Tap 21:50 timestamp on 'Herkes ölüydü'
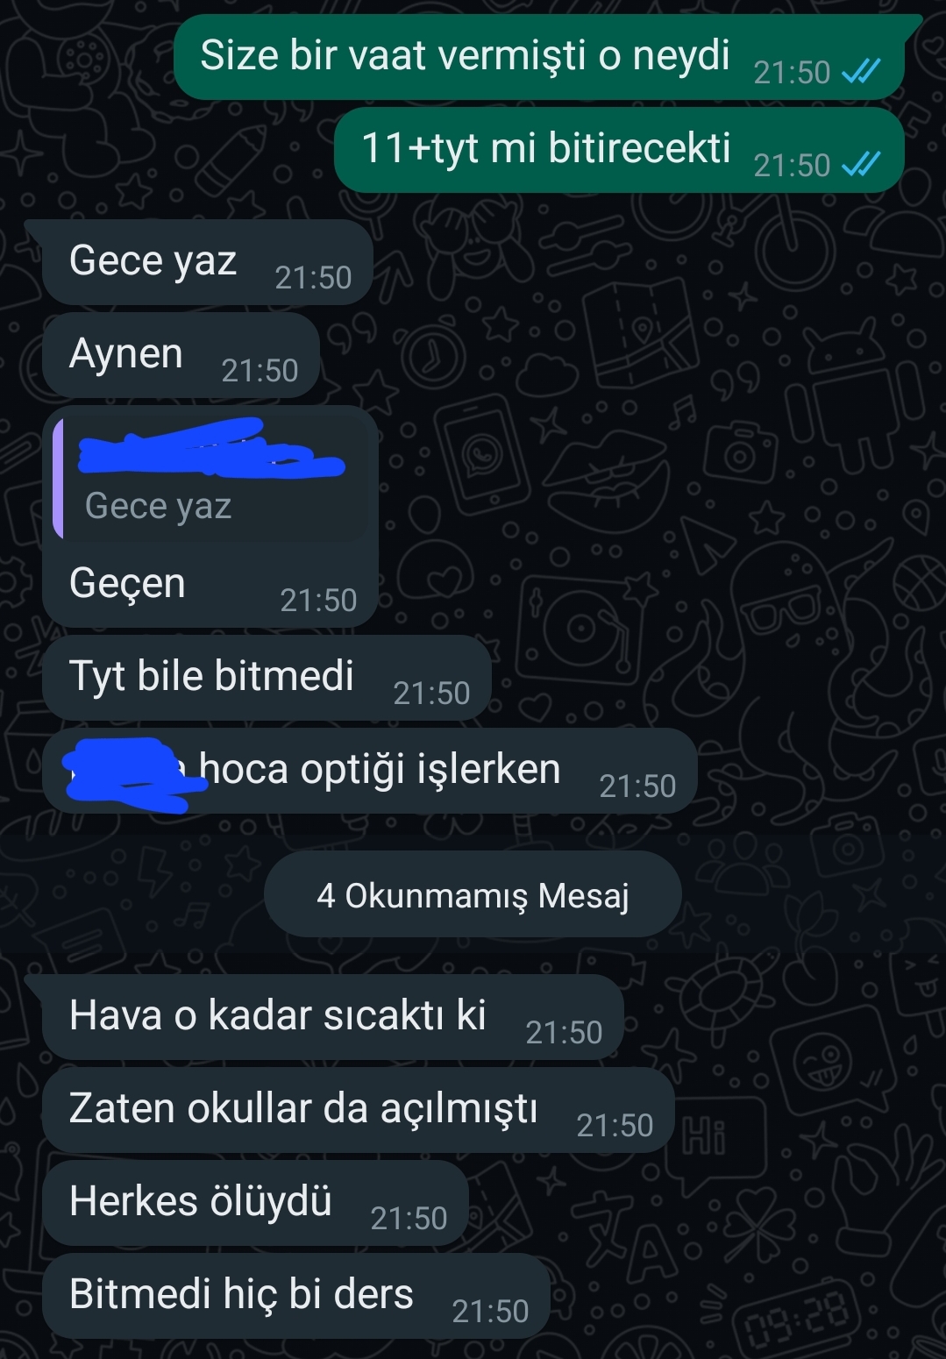The image size is (946, 1359). (x=409, y=1218)
